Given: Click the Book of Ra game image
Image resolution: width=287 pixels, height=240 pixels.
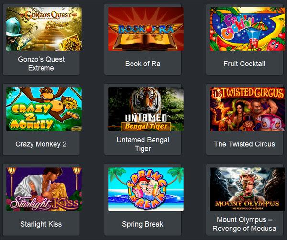Looking at the screenshot, I should (146, 29).
